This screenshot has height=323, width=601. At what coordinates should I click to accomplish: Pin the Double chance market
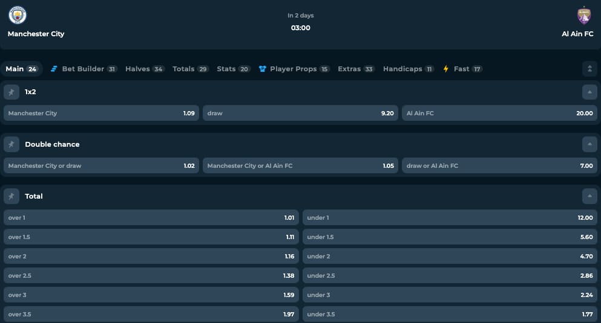11,144
